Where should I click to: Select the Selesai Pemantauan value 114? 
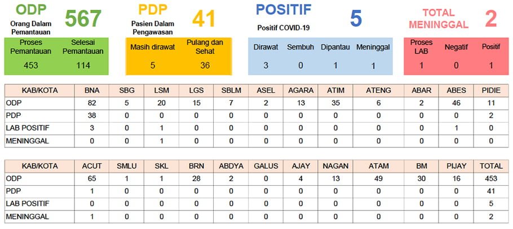pyautogui.click(x=83, y=65)
